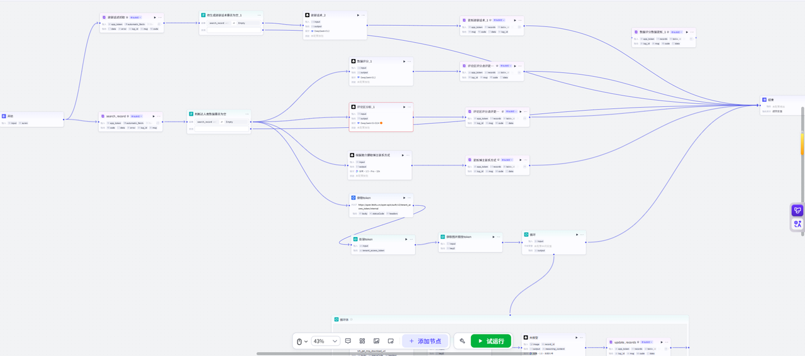Run the 循环 loop node
The width and height of the screenshot is (805, 356).
pos(576,235)
